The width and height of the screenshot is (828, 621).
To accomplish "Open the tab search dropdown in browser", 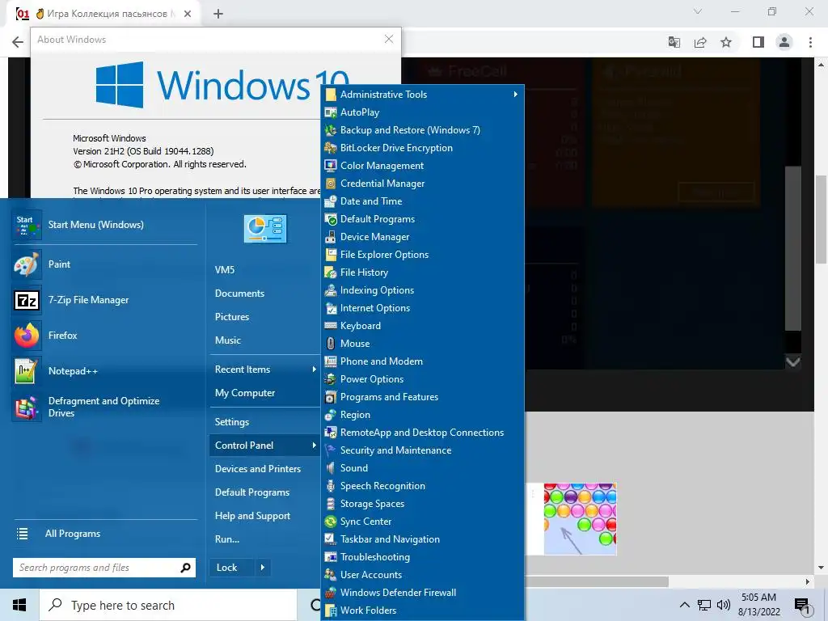I will [698, 11].
